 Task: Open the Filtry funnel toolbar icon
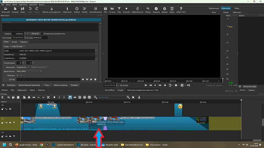point(119,10)
